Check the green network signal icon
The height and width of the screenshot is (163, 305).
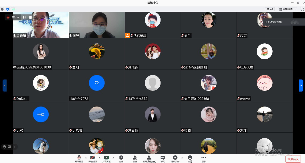tap(13, 9)
